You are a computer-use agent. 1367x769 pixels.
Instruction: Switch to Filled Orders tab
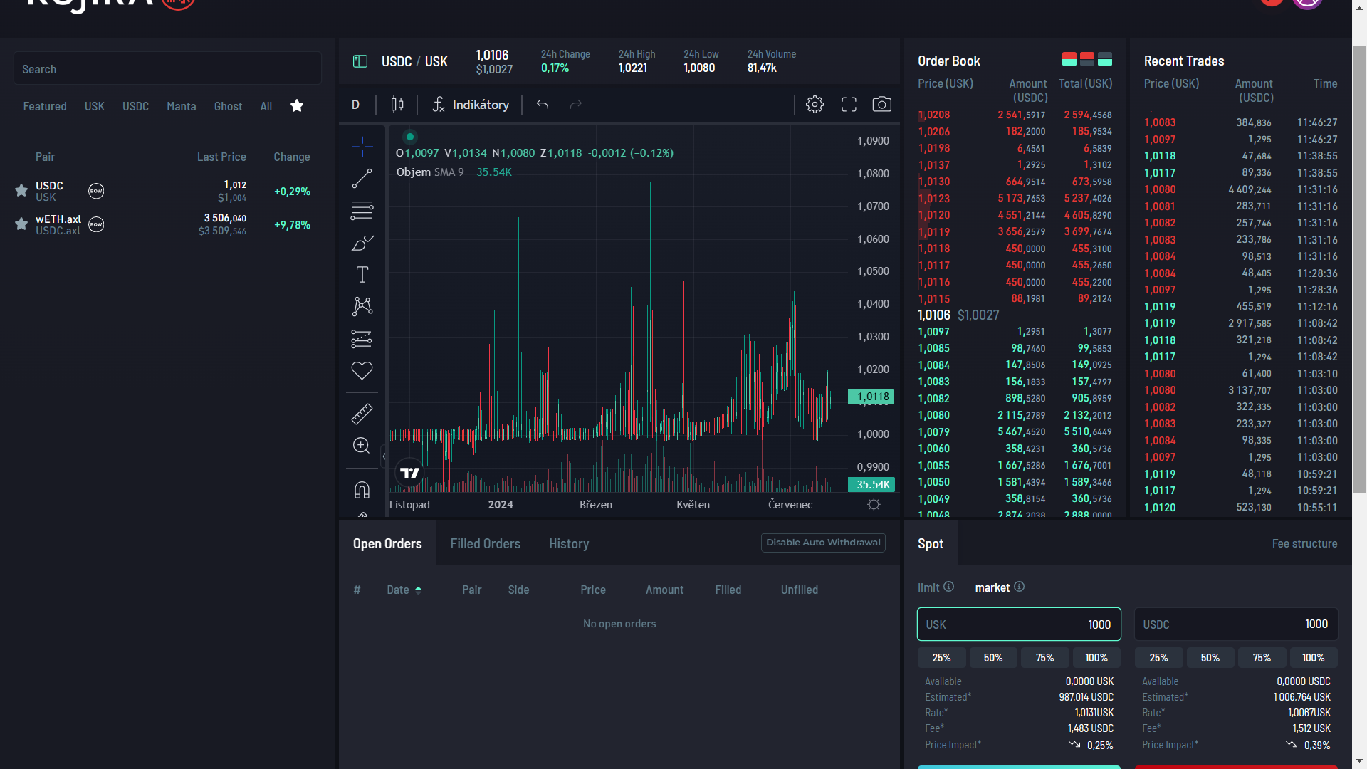coord(485,543)
